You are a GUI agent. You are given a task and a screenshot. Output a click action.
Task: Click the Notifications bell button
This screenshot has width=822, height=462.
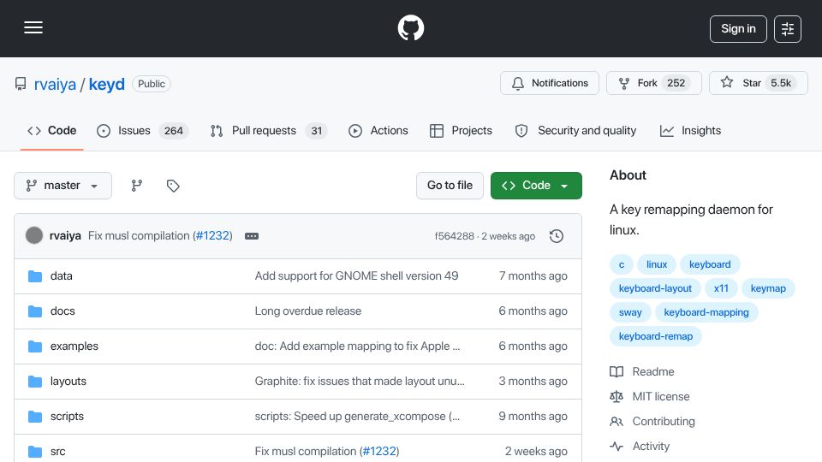pyautogui.click(x=550, y=83)
